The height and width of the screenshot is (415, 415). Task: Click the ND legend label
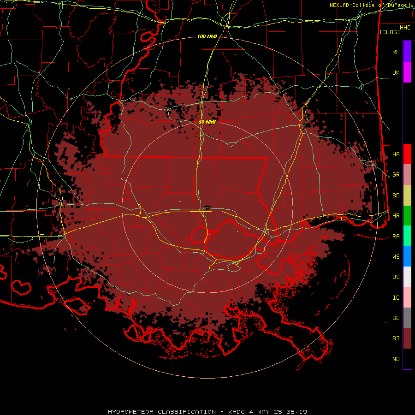[x=396, y=359]
